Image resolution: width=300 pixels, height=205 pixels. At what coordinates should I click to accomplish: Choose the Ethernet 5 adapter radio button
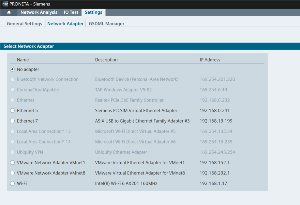pyautogui.click(x=12, y=111)
